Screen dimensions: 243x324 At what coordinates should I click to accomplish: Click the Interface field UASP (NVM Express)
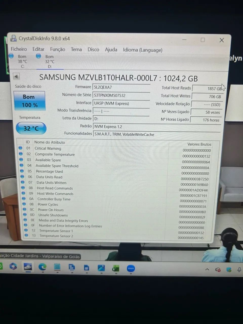click(121, 103)
